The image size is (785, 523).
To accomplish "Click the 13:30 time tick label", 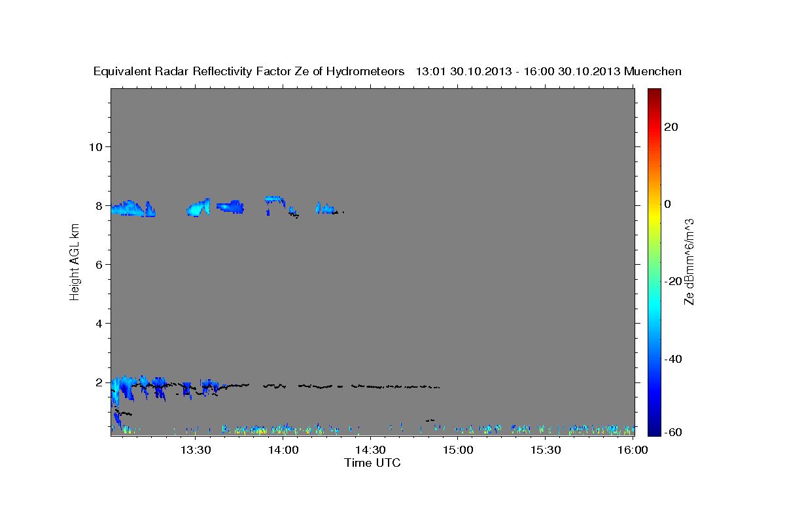I will [x=196, y=450].
